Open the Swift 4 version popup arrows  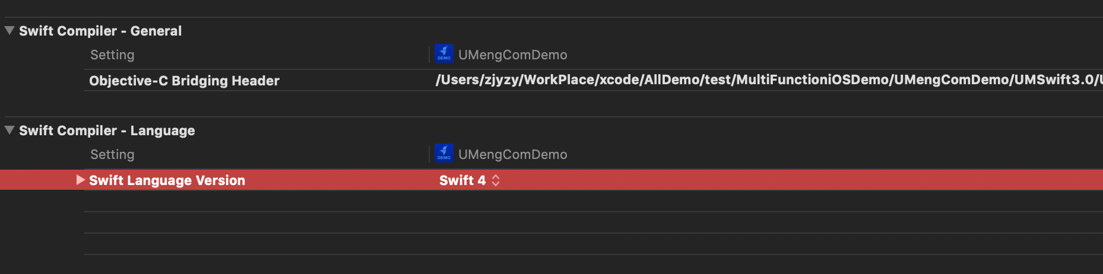[x=496, y=180]
